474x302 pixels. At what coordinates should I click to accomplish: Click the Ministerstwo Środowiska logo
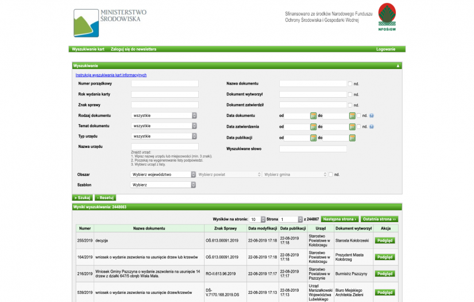click(x=110, y=23)
